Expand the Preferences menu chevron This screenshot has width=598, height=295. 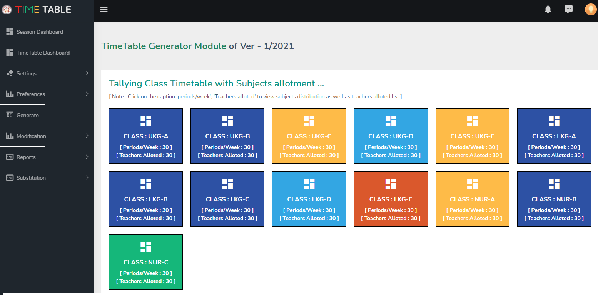tap(87, 94)
